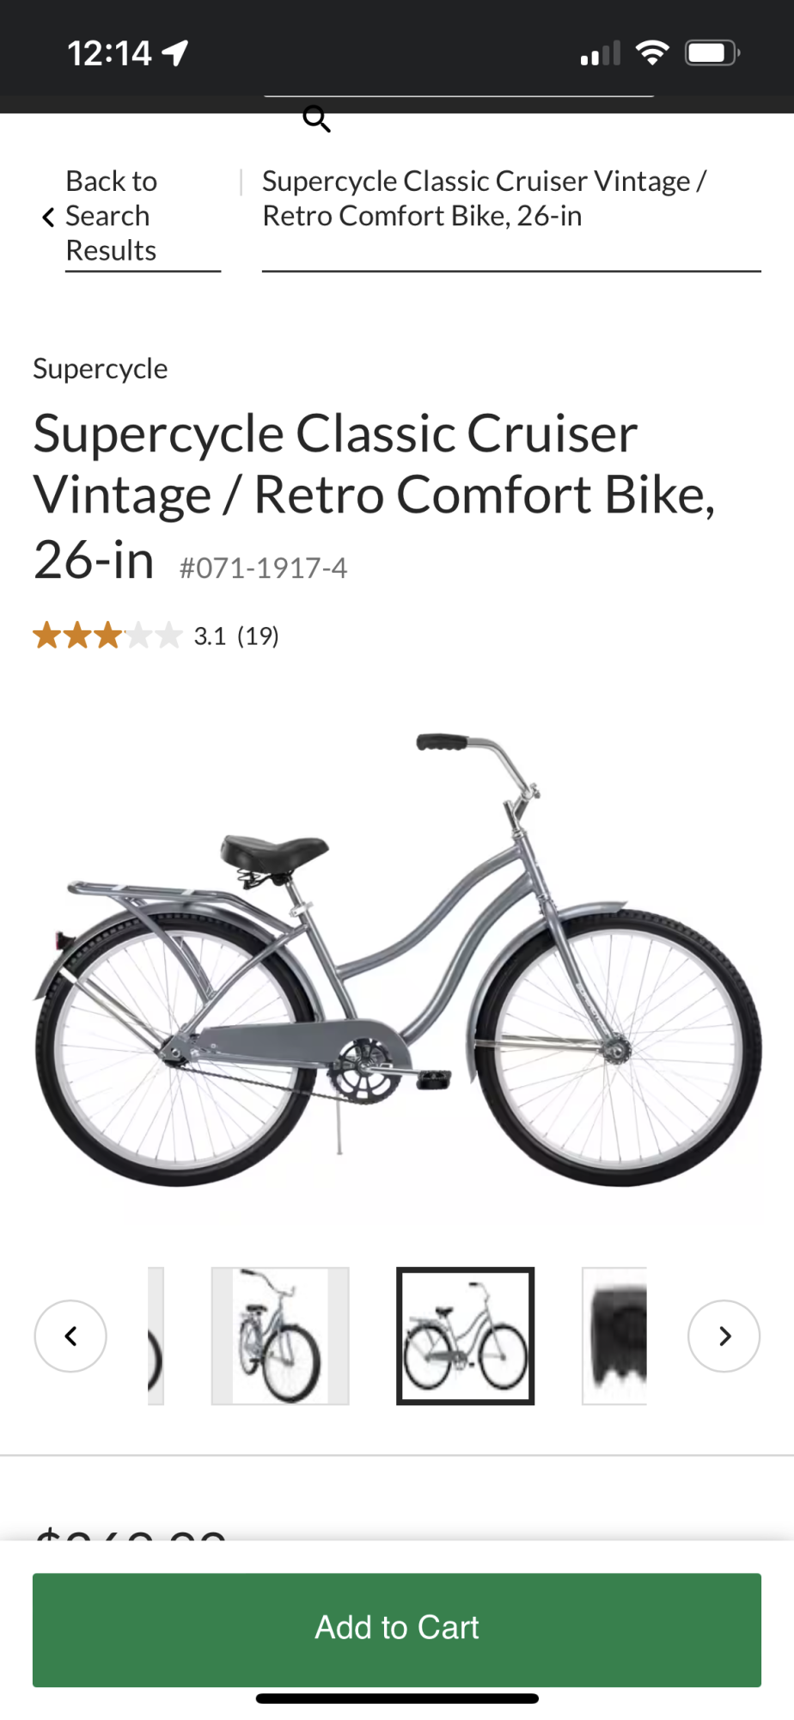Tap the battery indicator icon
This screenshot has height=1720, width=794.
point(712,53)
